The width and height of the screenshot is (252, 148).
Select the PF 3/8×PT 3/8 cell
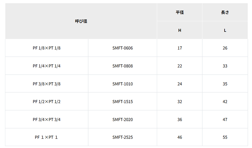[x=47, y=84]
